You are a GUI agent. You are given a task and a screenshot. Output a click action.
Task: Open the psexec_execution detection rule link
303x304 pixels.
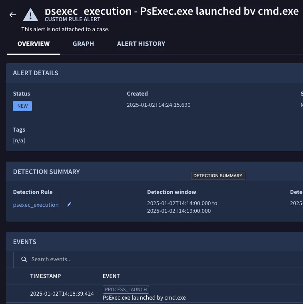point(36,205)
